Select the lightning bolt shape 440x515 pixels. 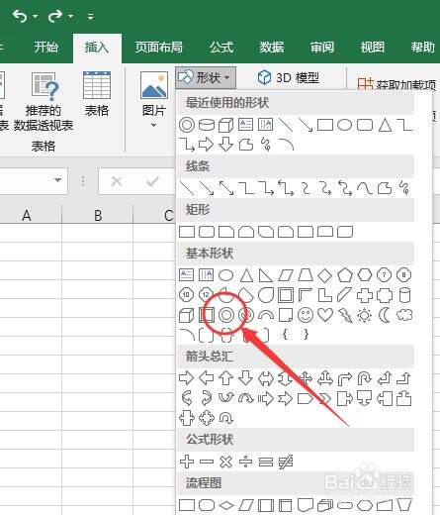coord(345,315)
